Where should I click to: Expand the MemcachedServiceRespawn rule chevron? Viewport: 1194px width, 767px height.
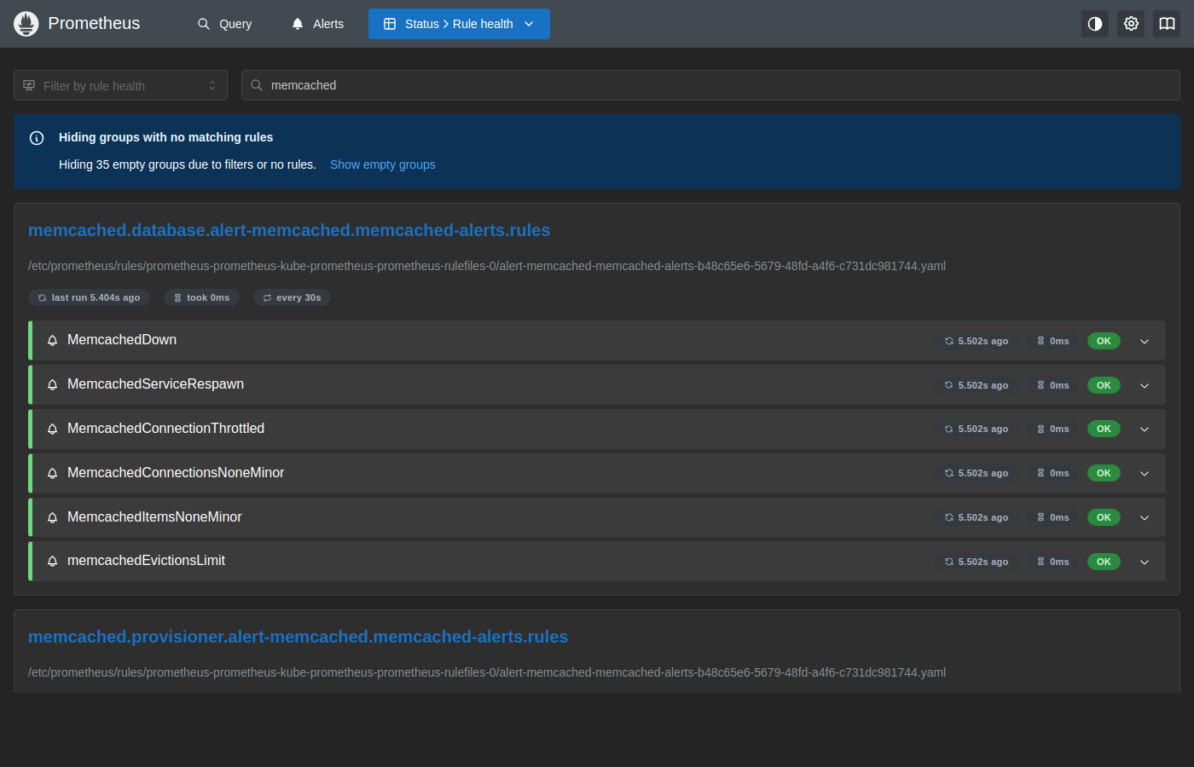[1145, 385]
